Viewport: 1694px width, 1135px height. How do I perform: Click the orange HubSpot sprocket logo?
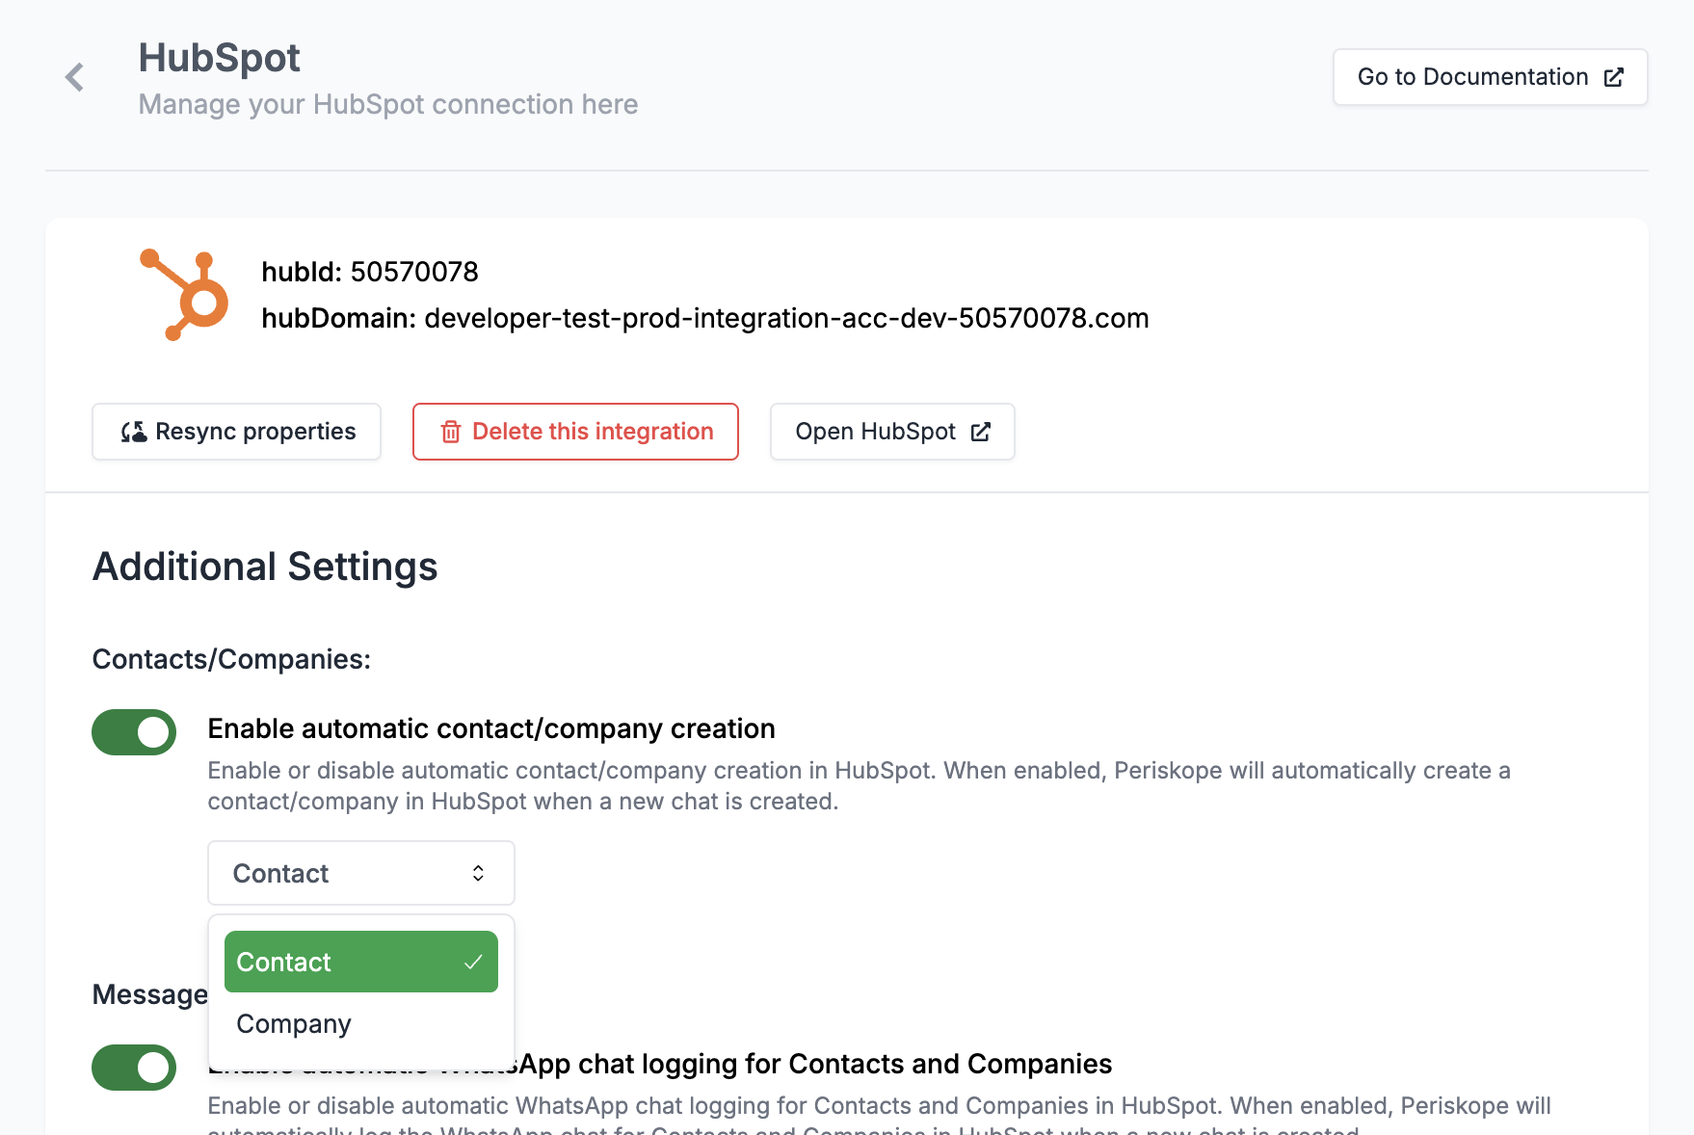(185, 295)
